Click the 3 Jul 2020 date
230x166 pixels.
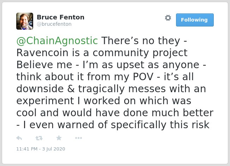pos(54,149)
